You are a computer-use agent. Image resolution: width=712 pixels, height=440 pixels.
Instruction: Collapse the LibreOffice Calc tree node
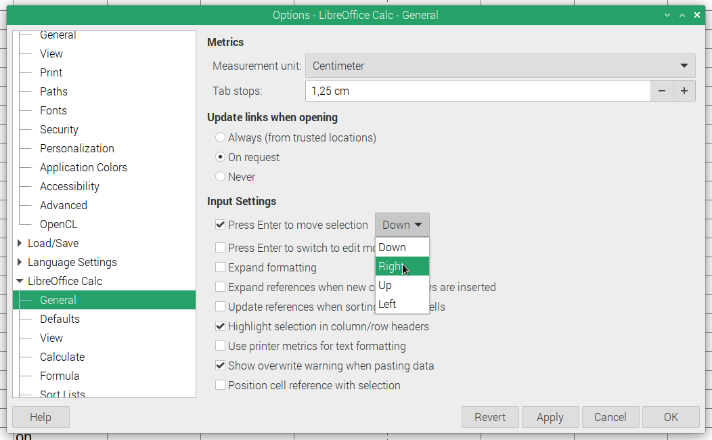tap(20, 281)
